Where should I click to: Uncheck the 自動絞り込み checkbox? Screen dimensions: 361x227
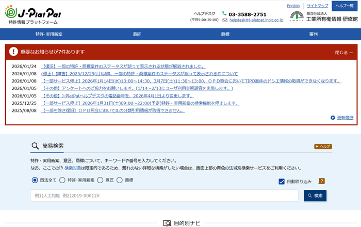[282, 182]
